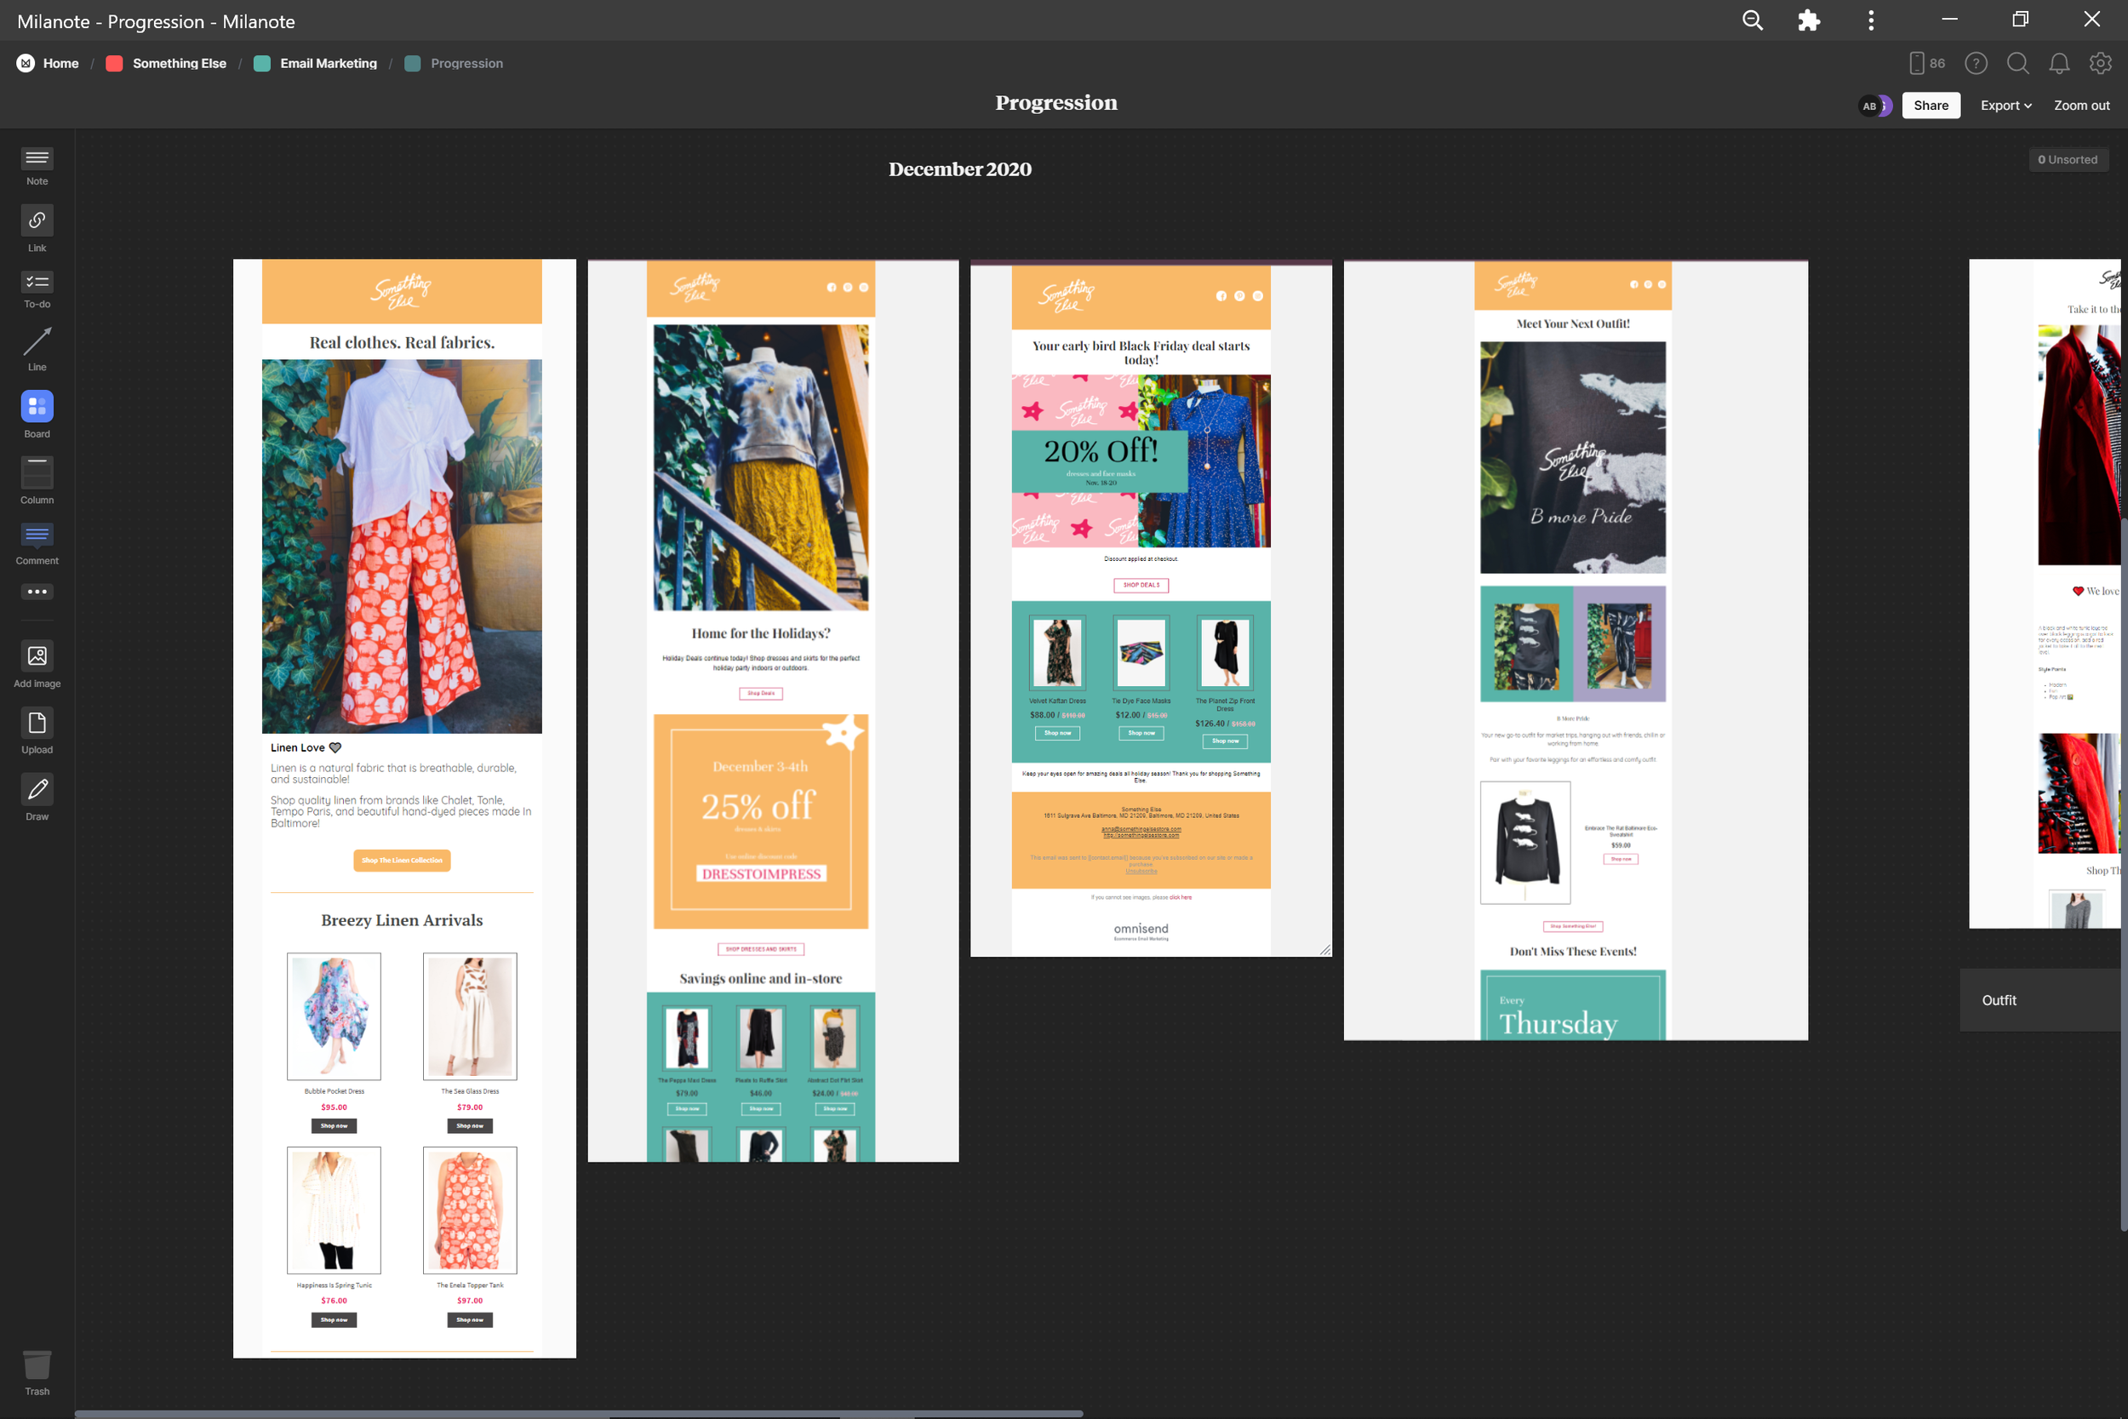This screenshot has width=2128, height=1419.
Task: Open Something Else breadcrumb board
Action: 167,63
